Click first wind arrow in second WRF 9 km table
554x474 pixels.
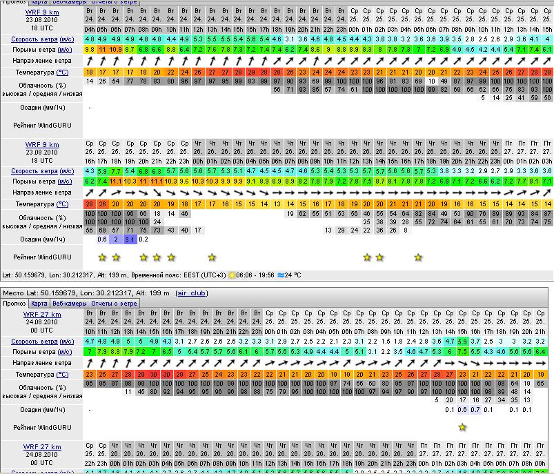pos(90,192)
